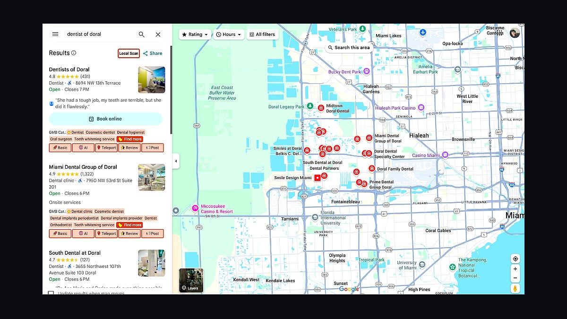Open All filters
Screen dimensions: 567x319
point(262,34)
